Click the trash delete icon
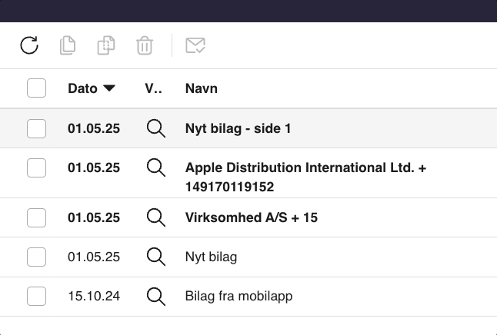The image size is (497, 335). click(144, 45)
